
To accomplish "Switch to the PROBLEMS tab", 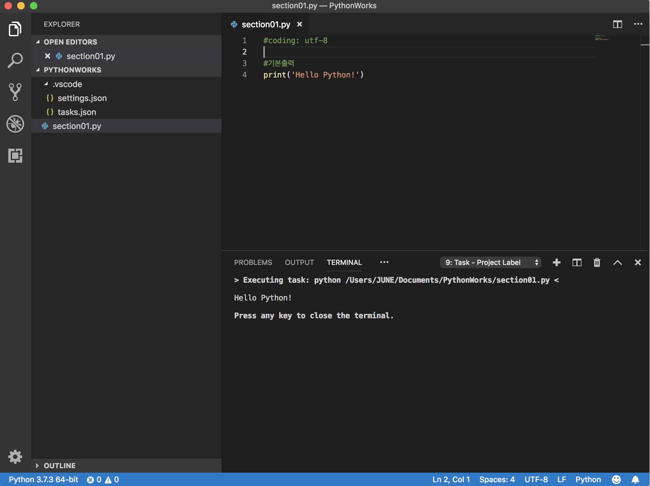I will [253, 262].
